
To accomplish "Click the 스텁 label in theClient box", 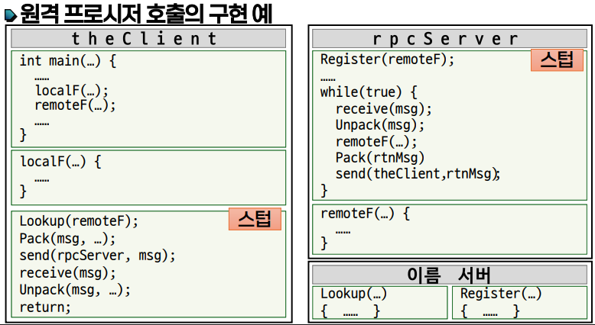I will point(255,219).
